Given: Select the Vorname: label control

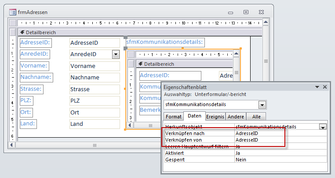Looking at the screenshot, I should click(x=34, y=66).
